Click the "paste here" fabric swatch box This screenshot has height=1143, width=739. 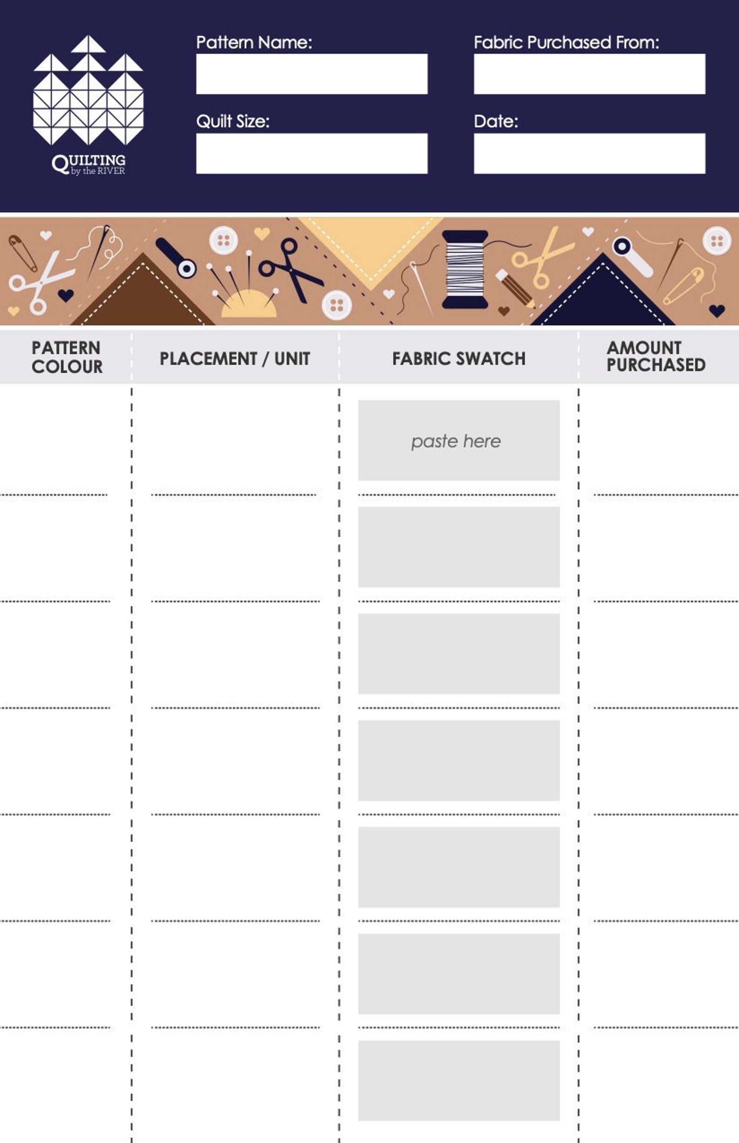pos(458,440)
